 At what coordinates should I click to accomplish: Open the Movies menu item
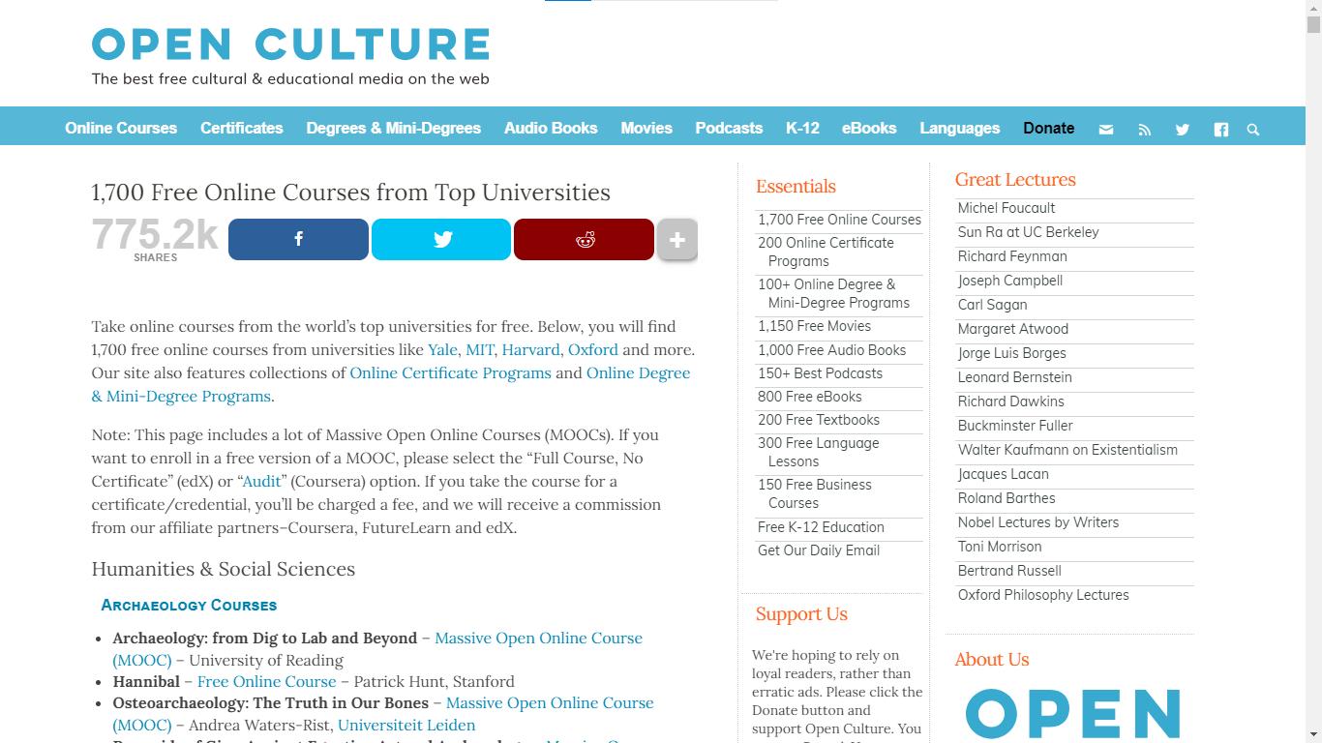coord(646,128)
